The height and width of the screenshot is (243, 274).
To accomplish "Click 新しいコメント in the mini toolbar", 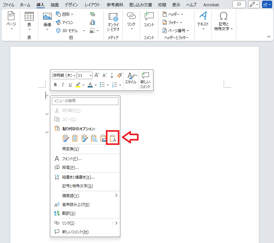I will [145, 80].
